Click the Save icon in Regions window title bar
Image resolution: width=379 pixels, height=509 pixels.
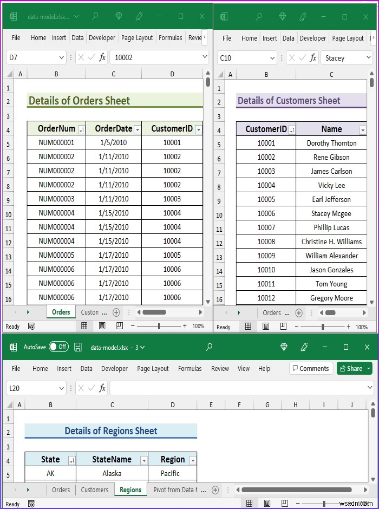78,347
